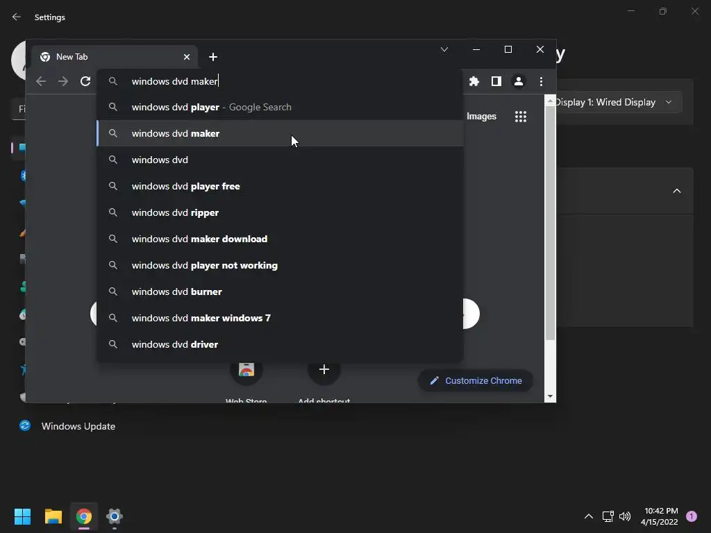
Task: Click Chrome scrollbar up arrow
Action: pos(550,101)
